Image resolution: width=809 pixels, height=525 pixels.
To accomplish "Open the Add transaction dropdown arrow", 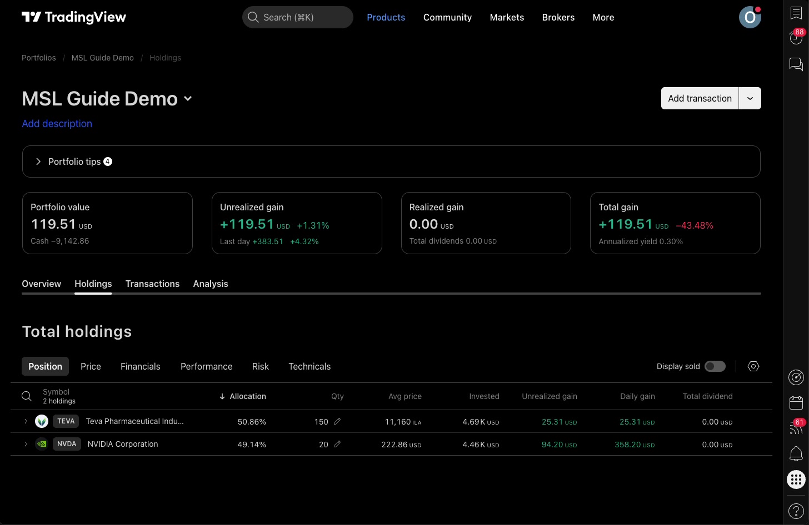I will pyautogui.click(x=750, y=98).
